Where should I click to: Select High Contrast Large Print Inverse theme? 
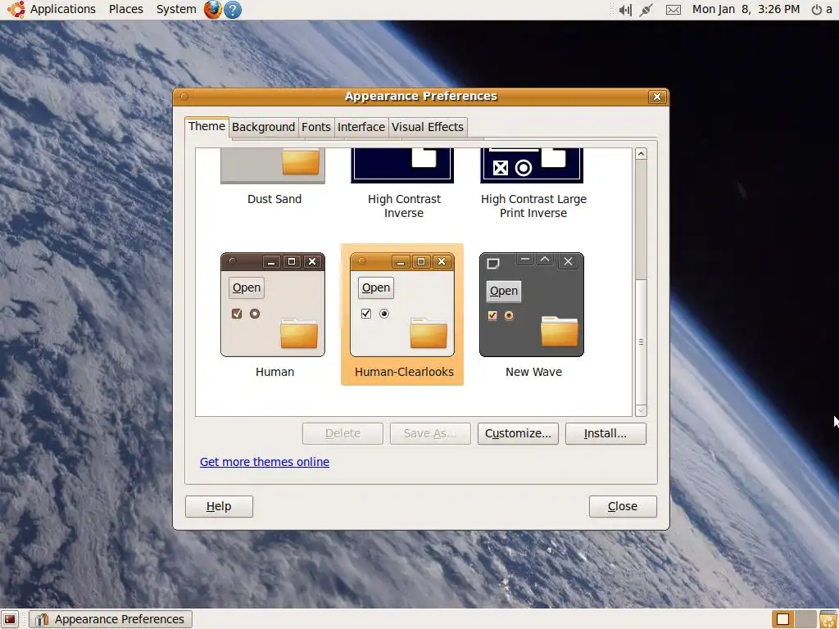pyautogui.click(x=533, y=183)
